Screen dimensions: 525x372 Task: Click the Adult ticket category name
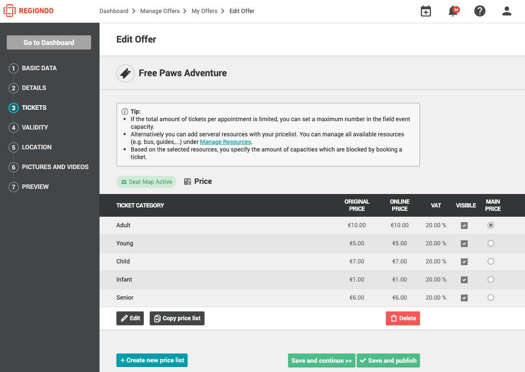tap(124, 226)
